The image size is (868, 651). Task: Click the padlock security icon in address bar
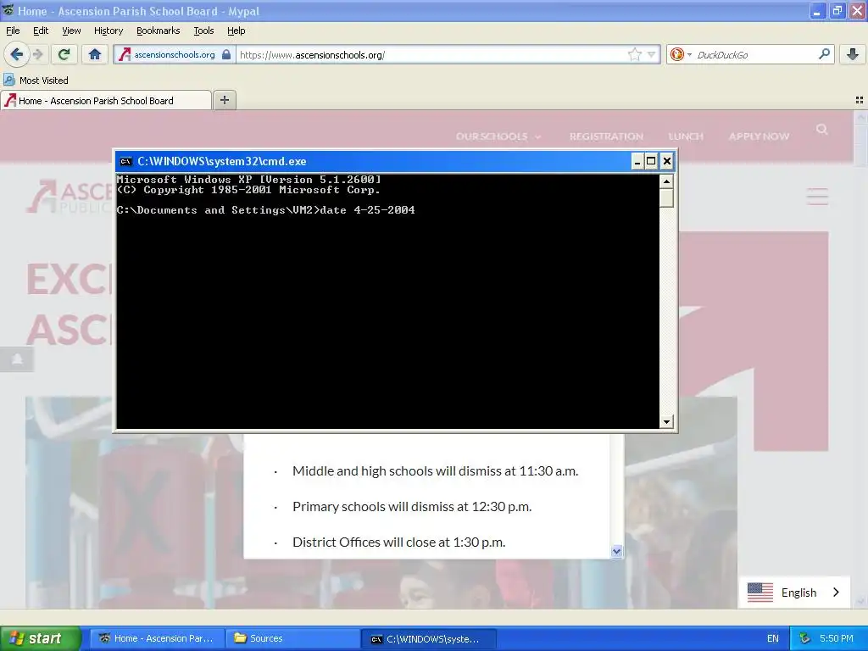pos(225,54)
